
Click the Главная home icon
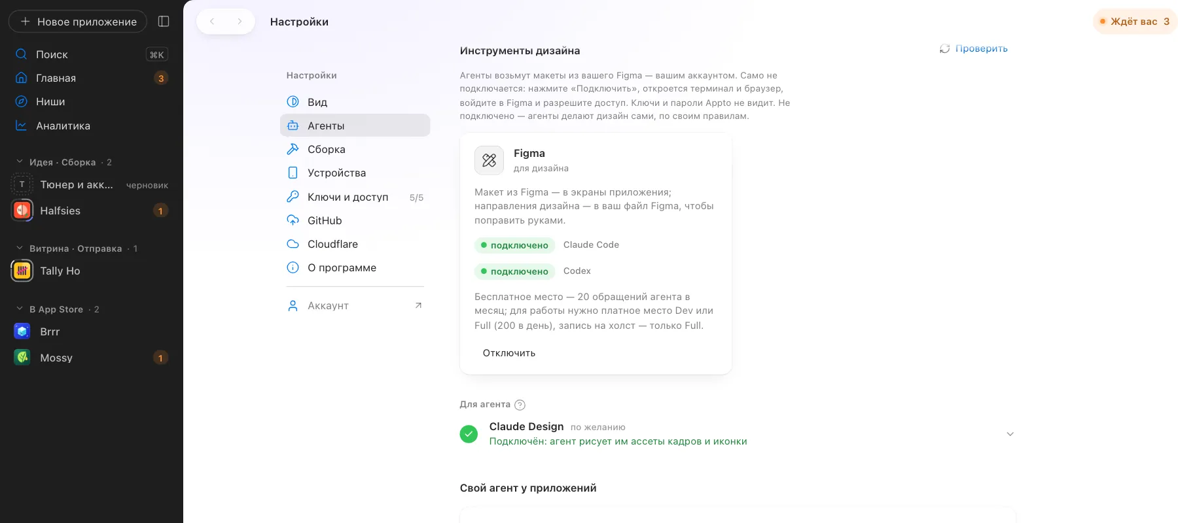coord(21,78)
